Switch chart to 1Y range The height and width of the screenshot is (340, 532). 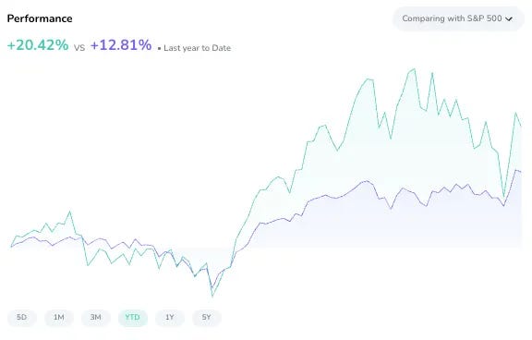coord(170,318)
